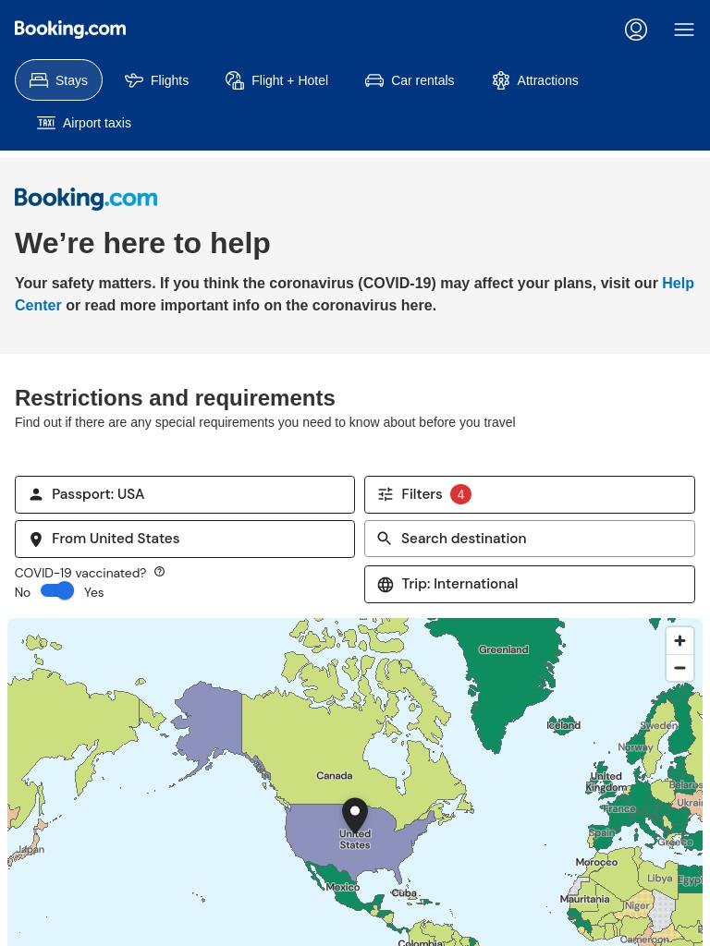The height and width of the screenshot is (946, 710).
Task: Go to the Car rentals tab
Action: tap(410, 80)
